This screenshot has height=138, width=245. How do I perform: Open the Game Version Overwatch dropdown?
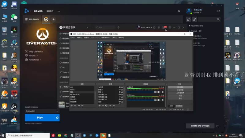point(42,111)
